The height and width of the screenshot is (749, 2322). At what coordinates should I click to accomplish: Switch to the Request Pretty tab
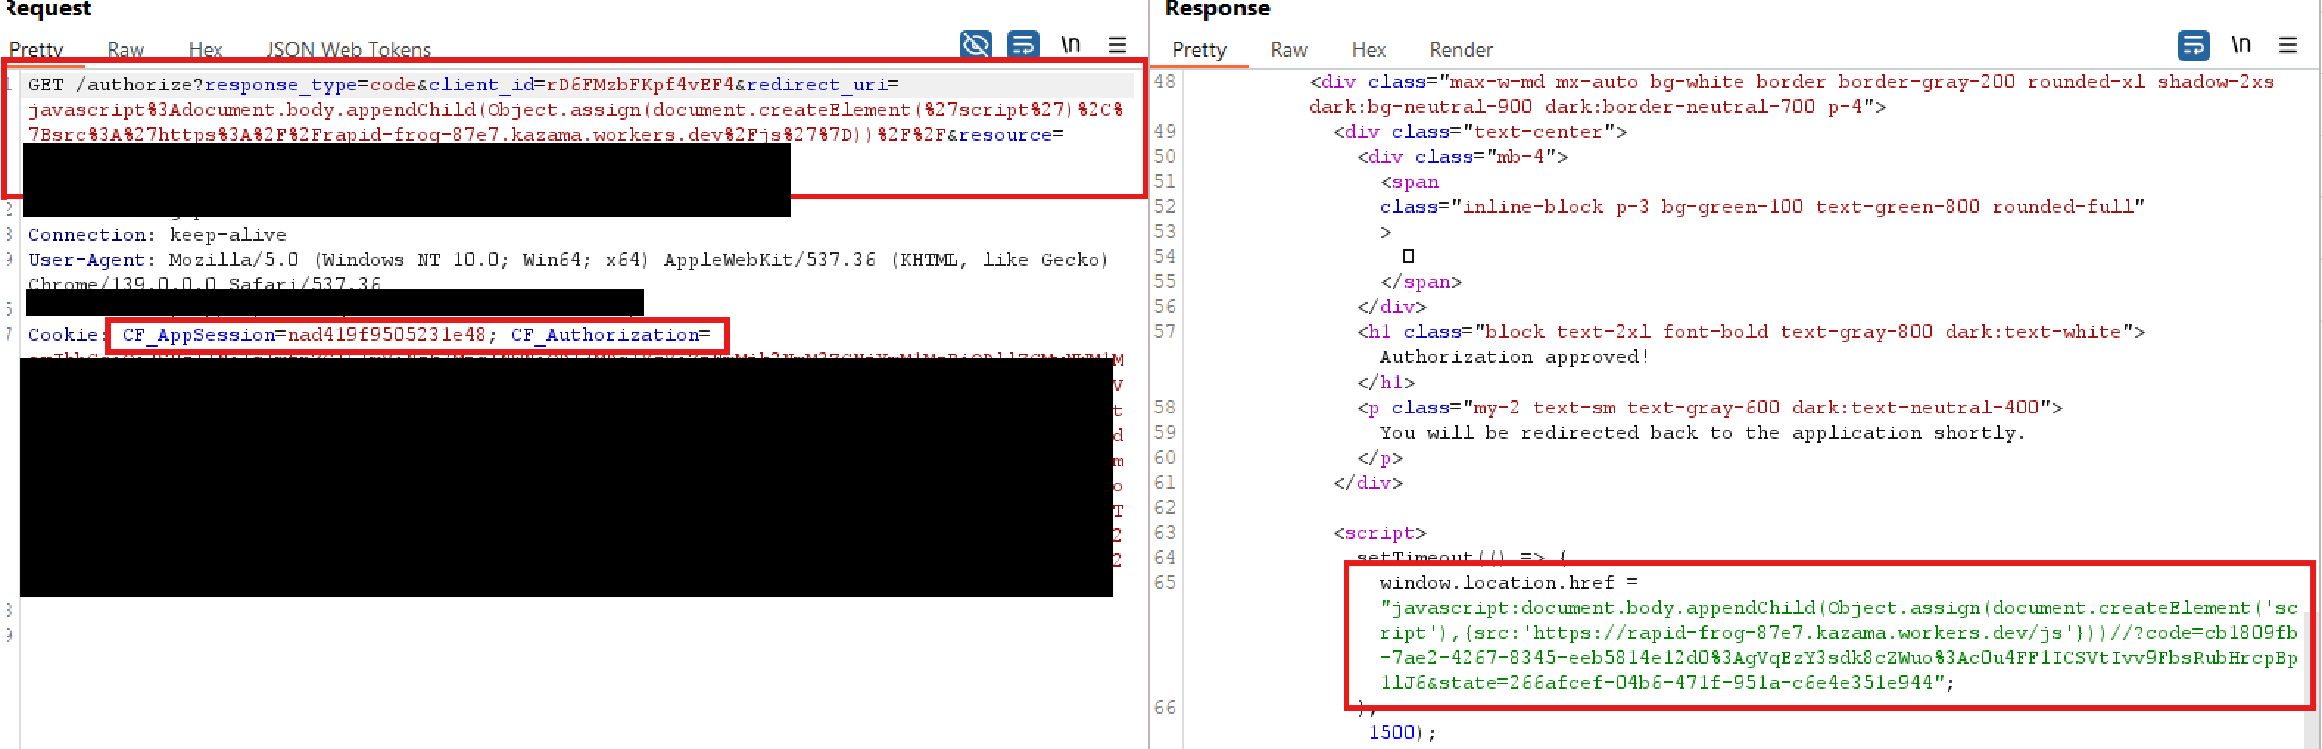point(36,49)
